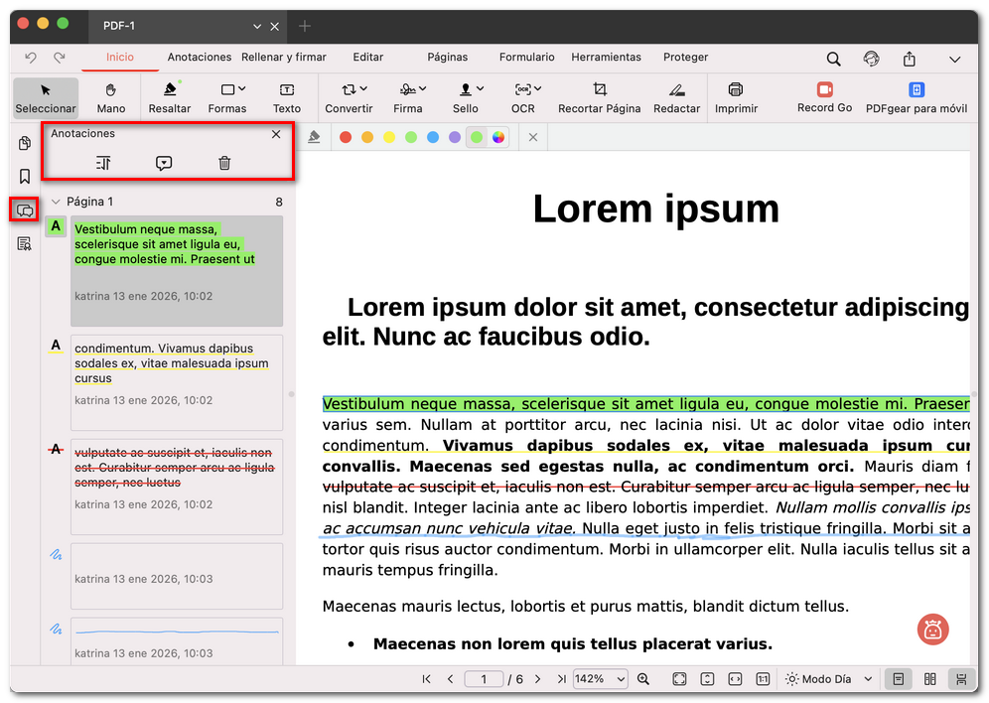Viewport: 989px width, 703px height.
Task: Open the comment filter icon in Anotaciones
Action: [x=163, y=163]
